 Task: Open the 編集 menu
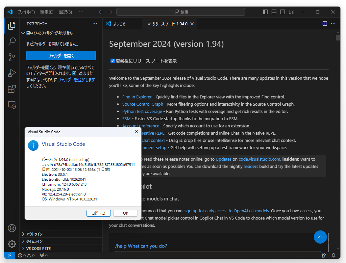[47, 12]
